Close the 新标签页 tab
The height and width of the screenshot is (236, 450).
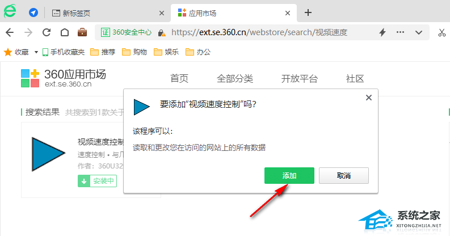click(162, 13)
